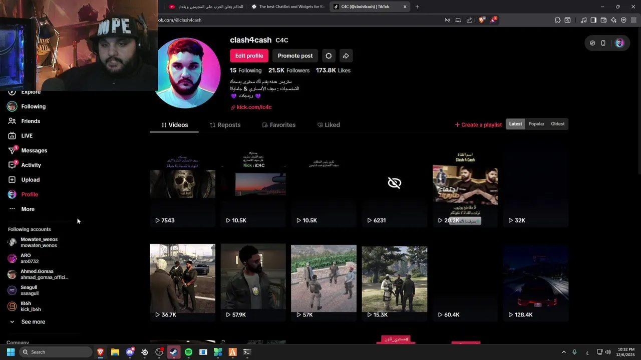
Task: Switch to the best ChatBot and Widgets tab
Action: tap(288, 6)
